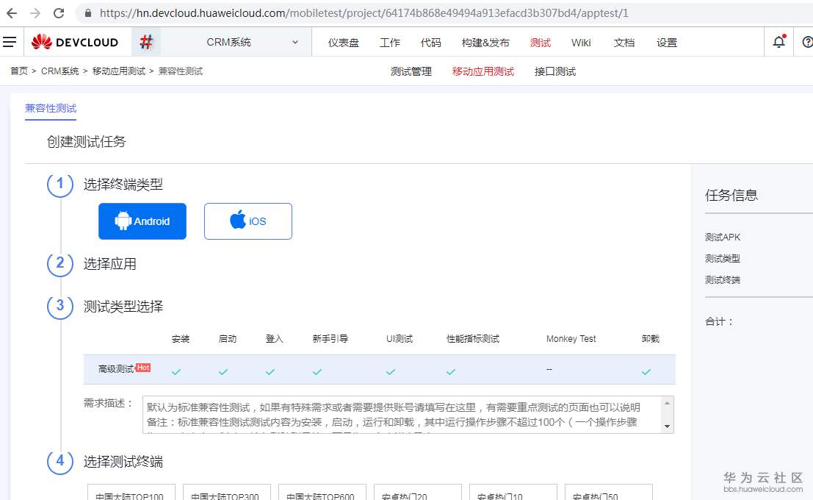Click 高级测试 check mark under 启动
This screenshot has height=500, width=813.
pos(223,372)
